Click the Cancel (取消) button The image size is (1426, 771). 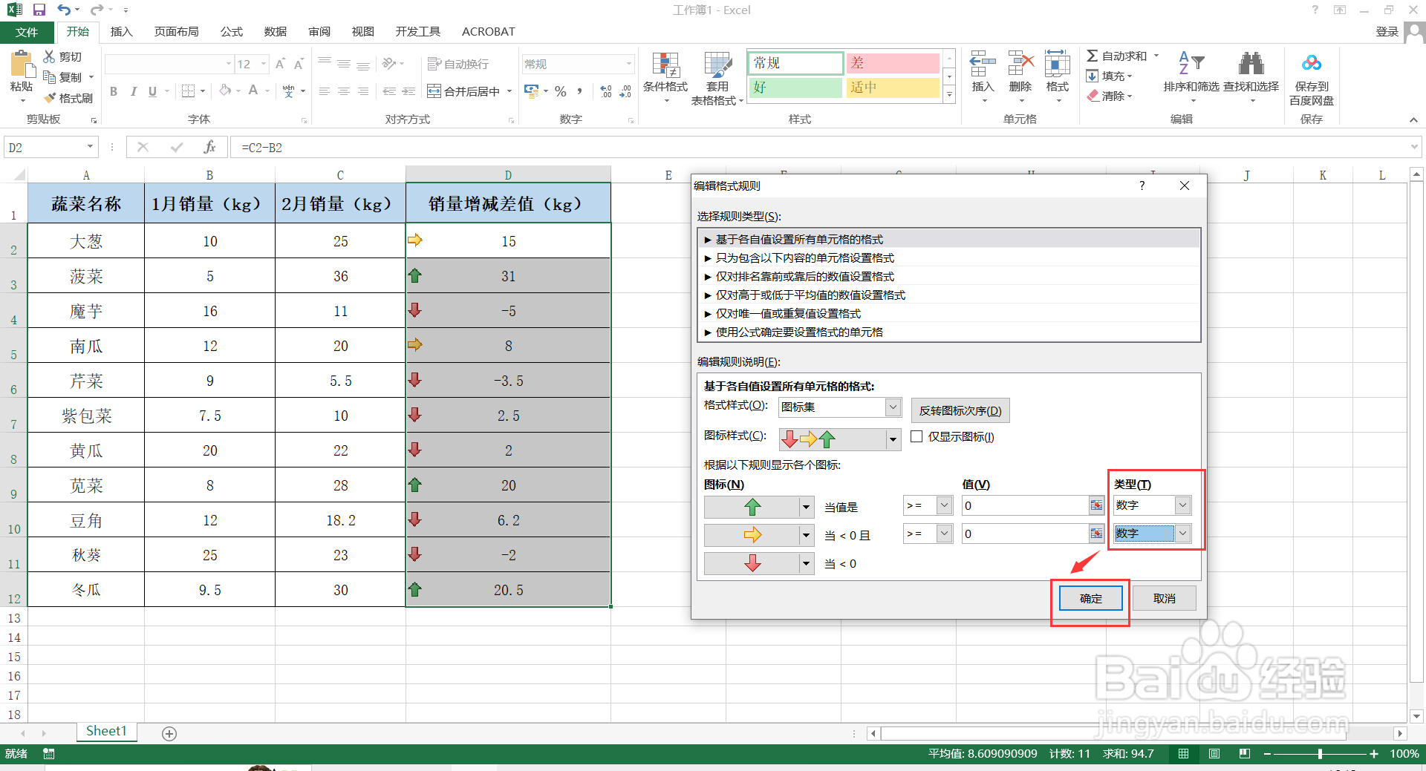[1164, 598]
